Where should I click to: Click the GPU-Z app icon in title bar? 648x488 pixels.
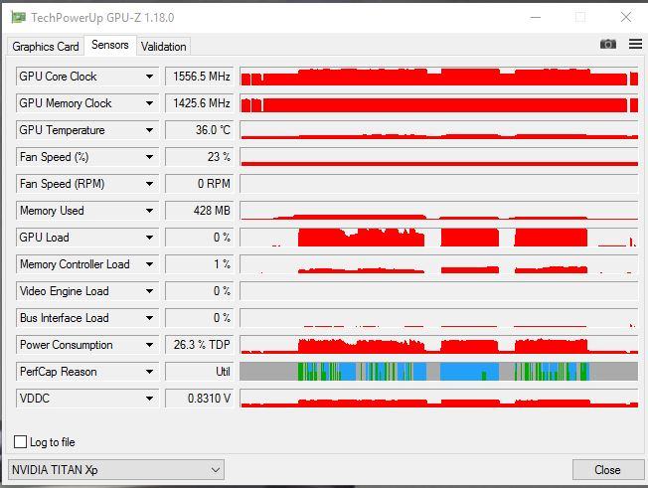(18, 17)
